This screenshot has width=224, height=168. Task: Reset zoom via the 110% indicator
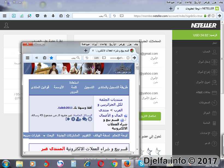[x=97, y=58]
